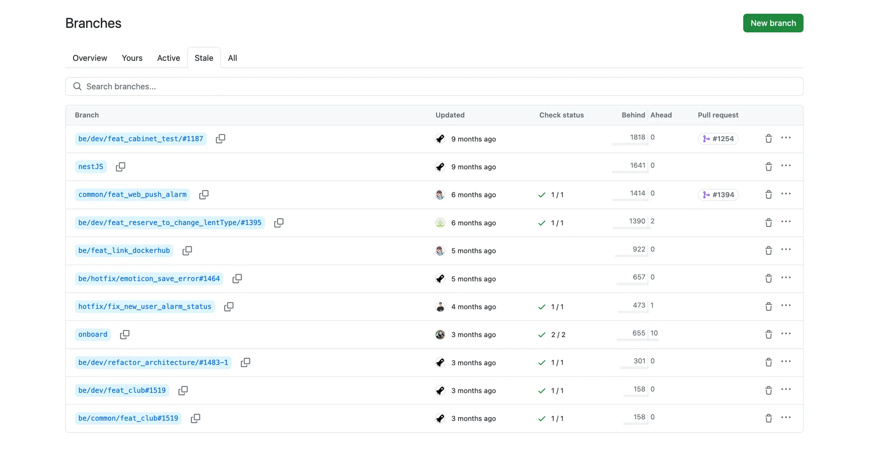Screen dimensions: 890x475
Task: Expand actions menu for common/feat_web_push_alarm
Action: tap(786, 194)
